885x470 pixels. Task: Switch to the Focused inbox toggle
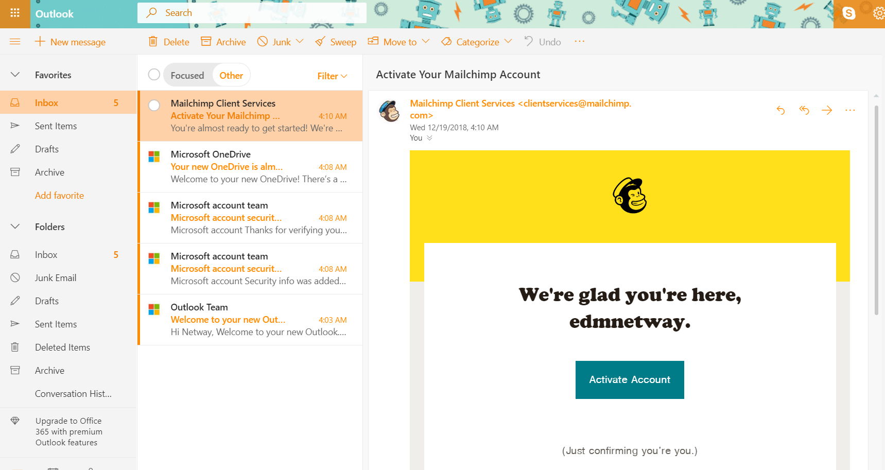tap(187, 76)
